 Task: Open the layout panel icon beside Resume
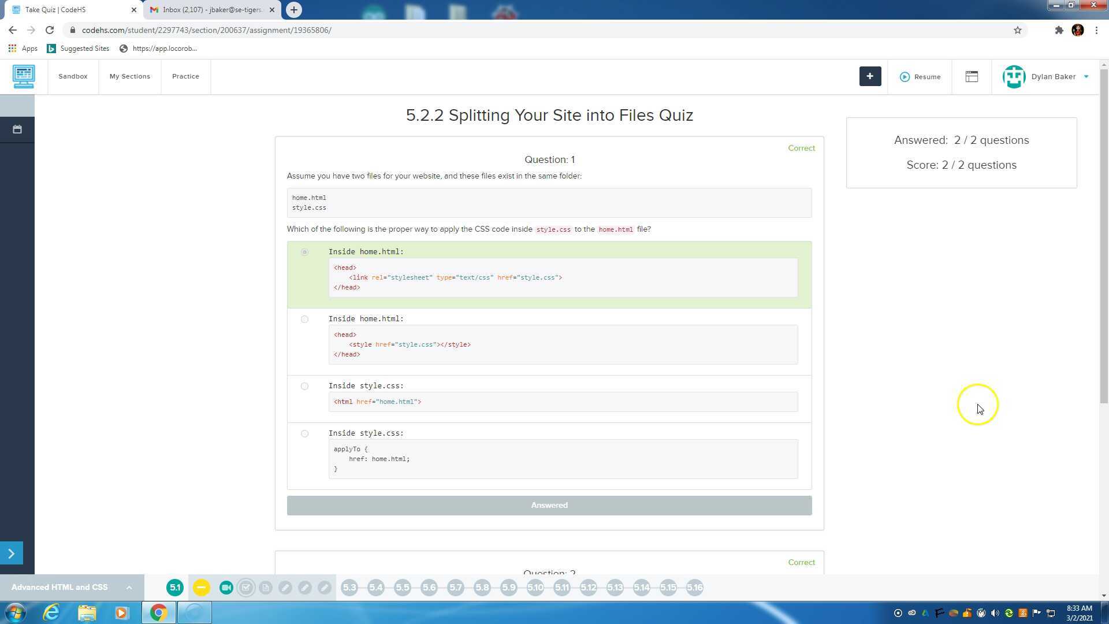pos(972,76)
